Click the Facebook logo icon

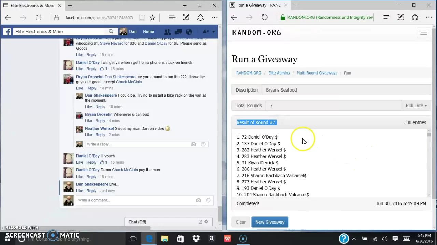tap(7, 32)
